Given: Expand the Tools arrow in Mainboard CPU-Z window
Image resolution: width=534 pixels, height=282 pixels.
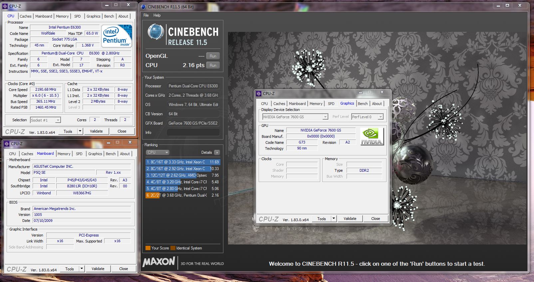Looking at the screenshot, I should 82,269.
